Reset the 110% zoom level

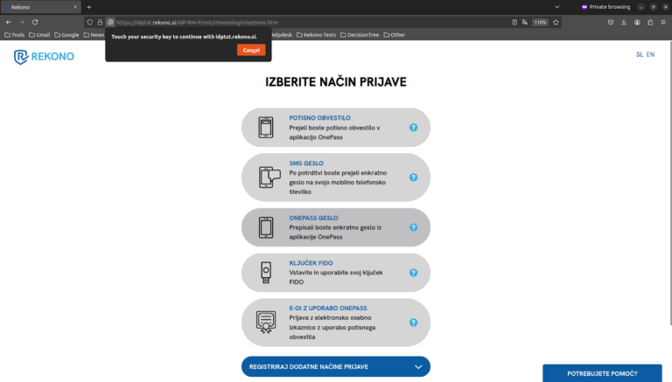tap(540, 22)
